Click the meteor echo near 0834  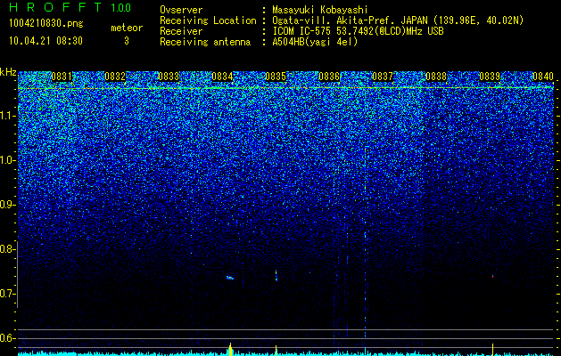[230, 278]
